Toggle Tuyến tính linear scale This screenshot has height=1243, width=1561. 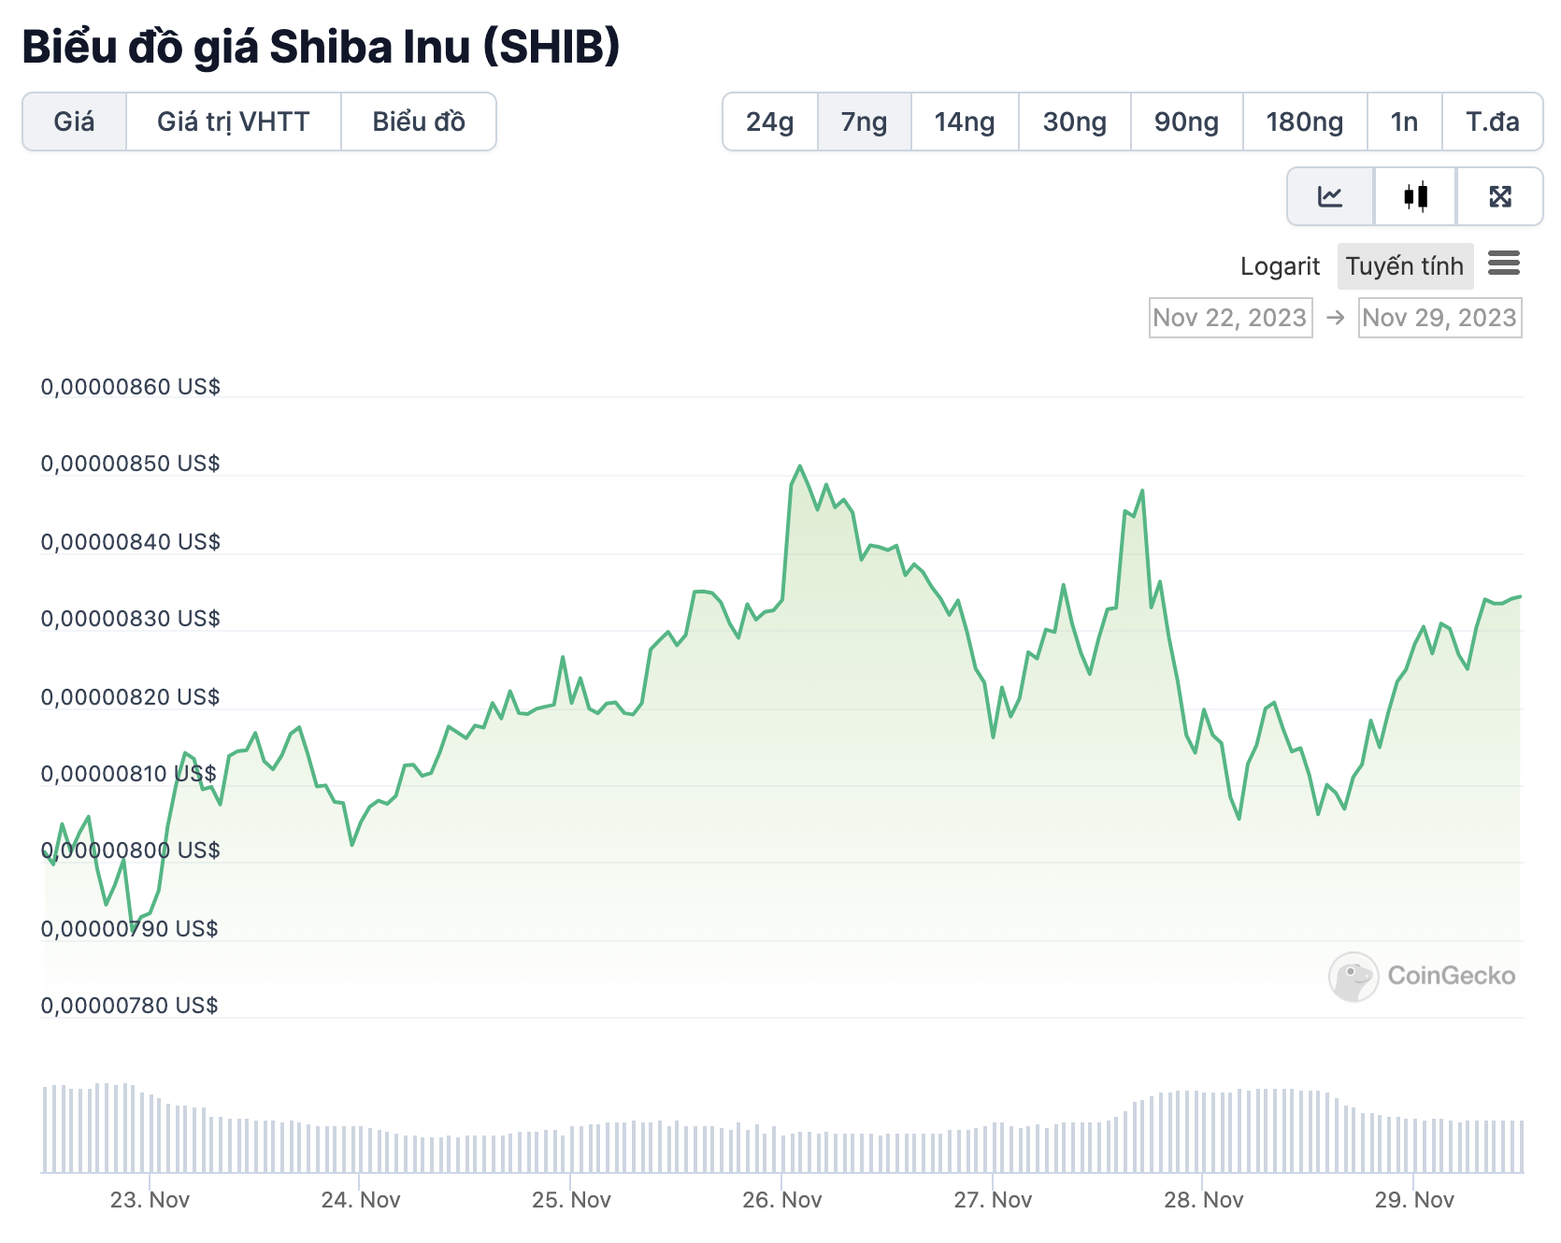(x=1405, y=266)
